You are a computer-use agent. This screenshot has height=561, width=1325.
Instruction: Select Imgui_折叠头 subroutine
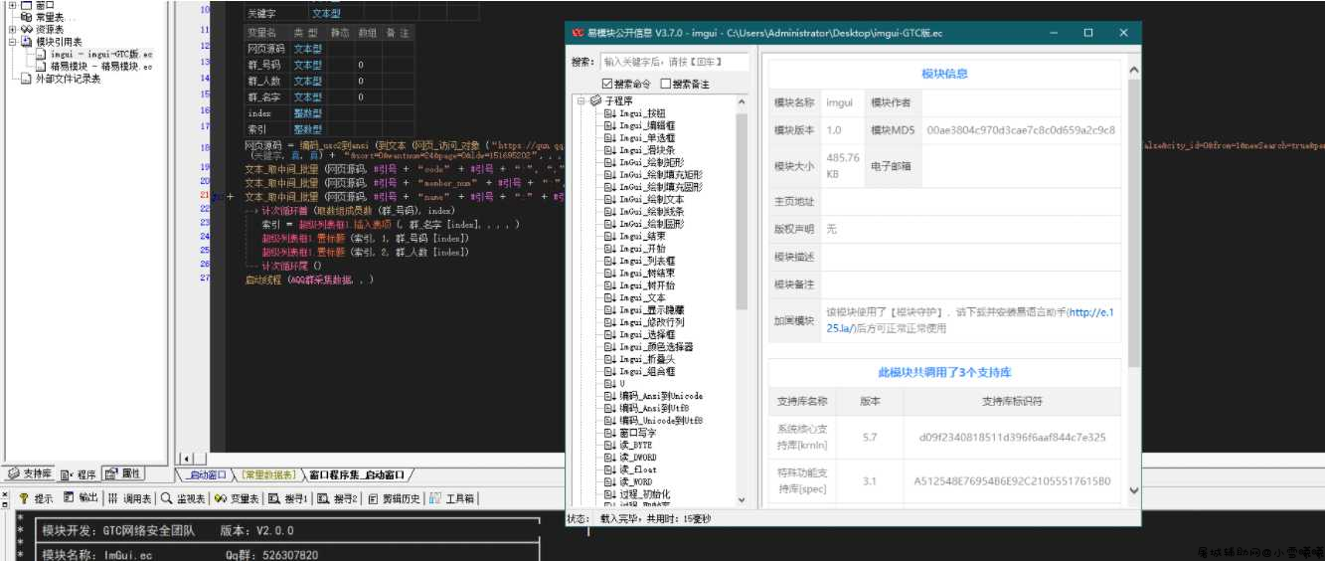pyautogui.click(x=647, y=359)
